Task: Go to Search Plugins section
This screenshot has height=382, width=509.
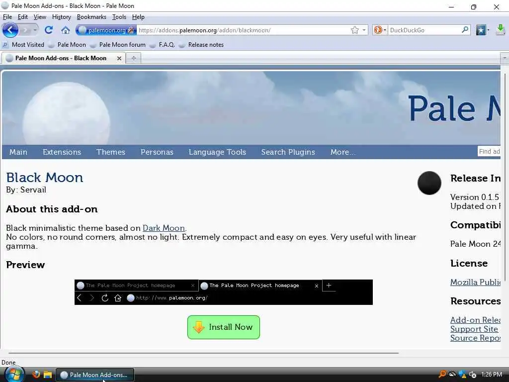Action: pyautogui.click(x=288, y=152)
